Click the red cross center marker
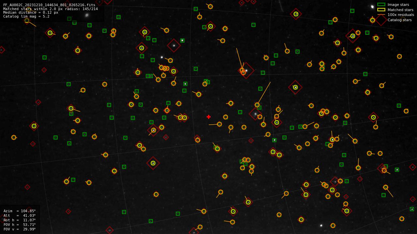The image size is (417, 234). 209,117
